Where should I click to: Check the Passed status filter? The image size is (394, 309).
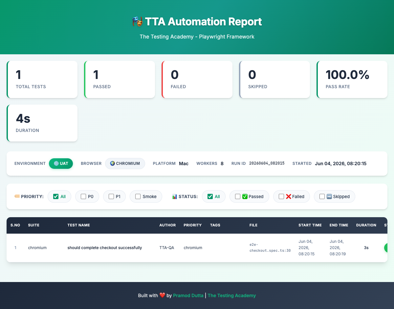pyautogui.click(x=238, y=196)
